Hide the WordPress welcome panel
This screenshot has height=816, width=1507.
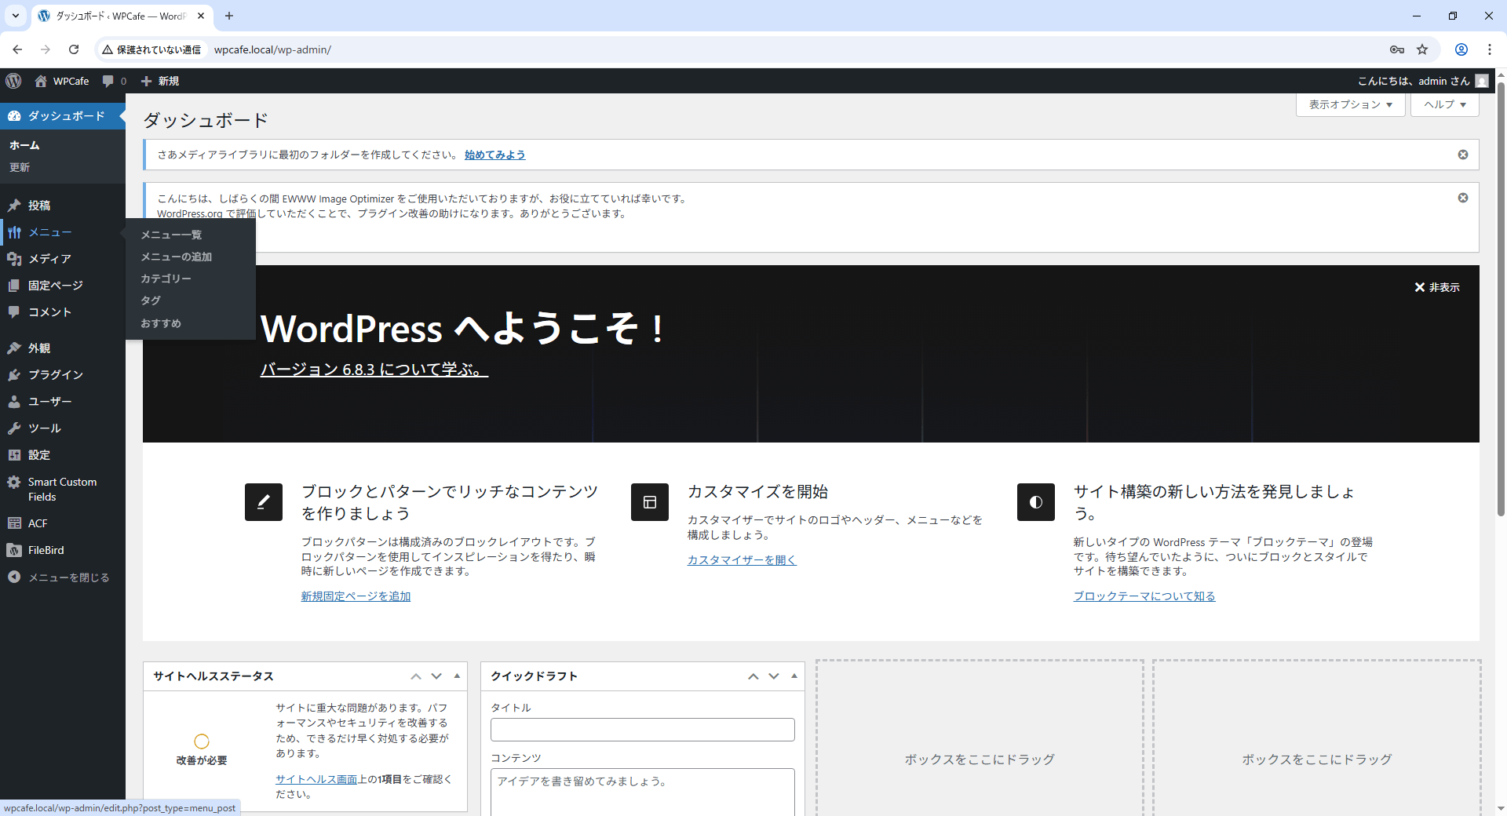click(1436, 287)
